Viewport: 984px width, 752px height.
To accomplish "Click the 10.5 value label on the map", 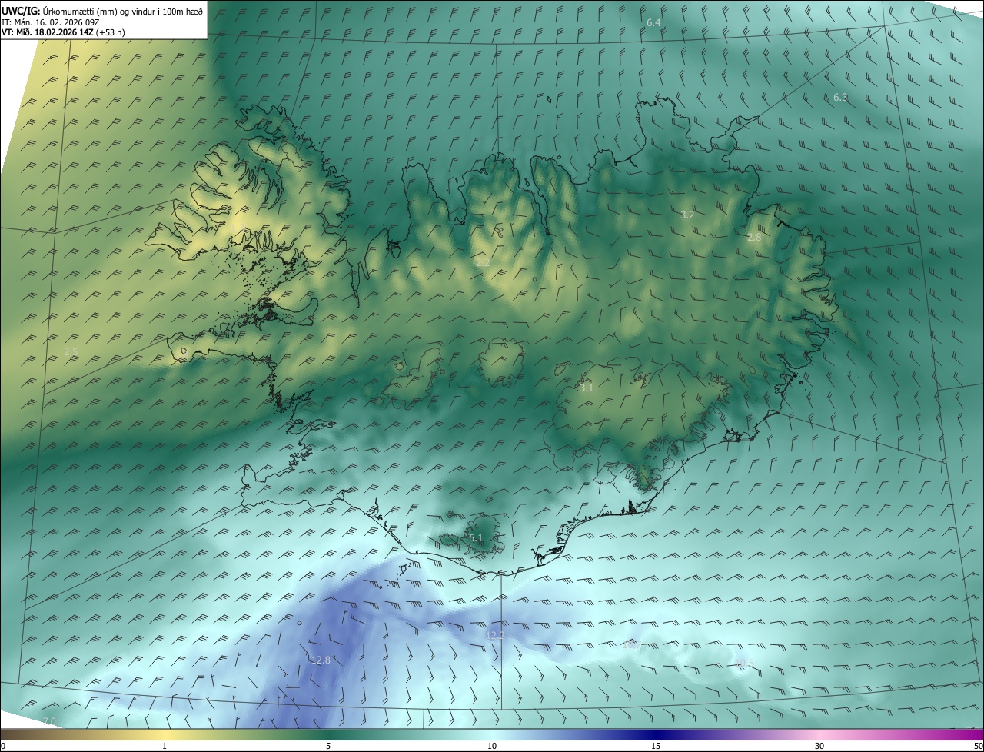I will pyautogui.click(x=745, y=663).
